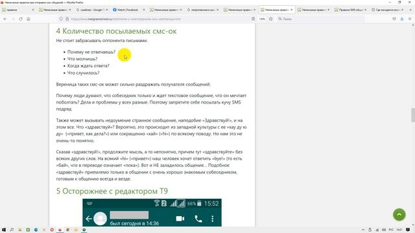Click 'был сегодня в 14:36' status text
The width and height of the screenshot is (415, 233).
[x=134, y=223]
